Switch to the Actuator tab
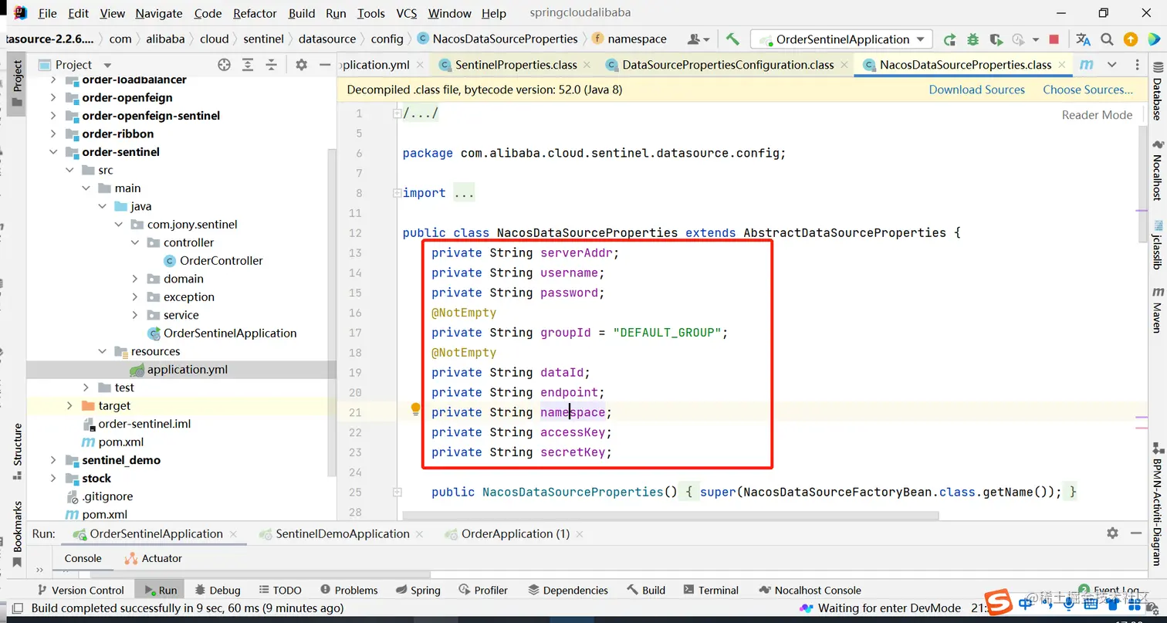This screenshot has width=1167, height=623. coord(153,558)
